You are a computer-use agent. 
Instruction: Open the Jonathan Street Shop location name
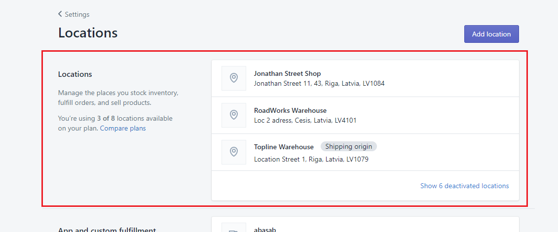[x=287, y=73]
